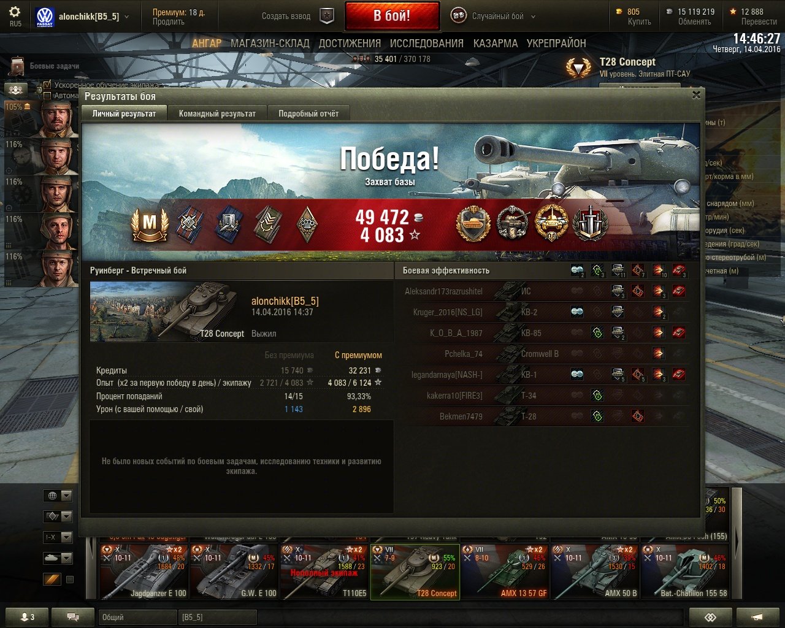Screen dimensions: 785x628
Task: Start battle with В бой! button
Action: [392, 16]
